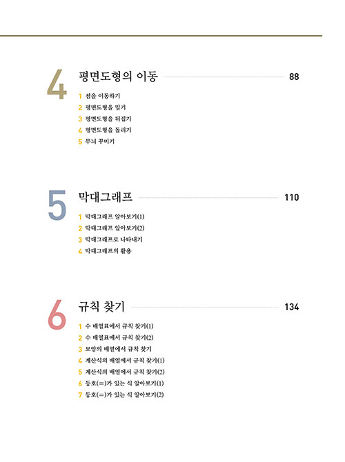Select subsection 등호(=)가 있는 식 알아보기(2)
Viewport: 345px width, 462px height.
click(124, 395)
